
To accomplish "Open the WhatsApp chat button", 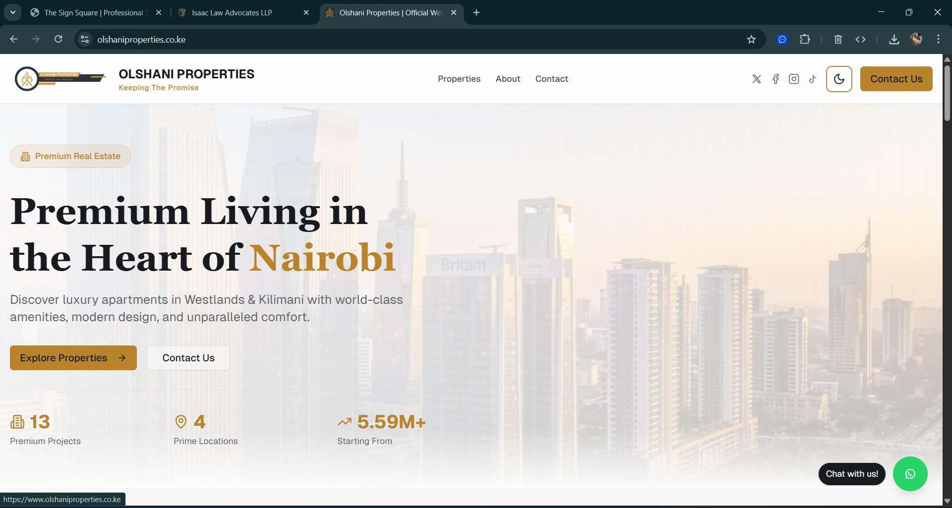I will (x=910, y=474).
